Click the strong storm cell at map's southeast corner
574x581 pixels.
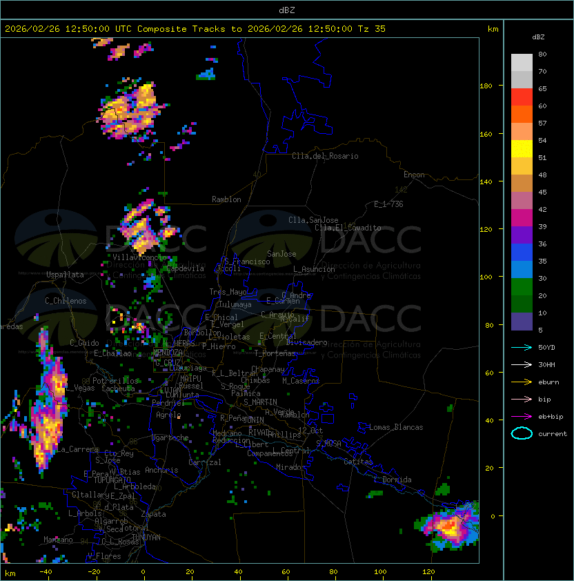[448, 526]
